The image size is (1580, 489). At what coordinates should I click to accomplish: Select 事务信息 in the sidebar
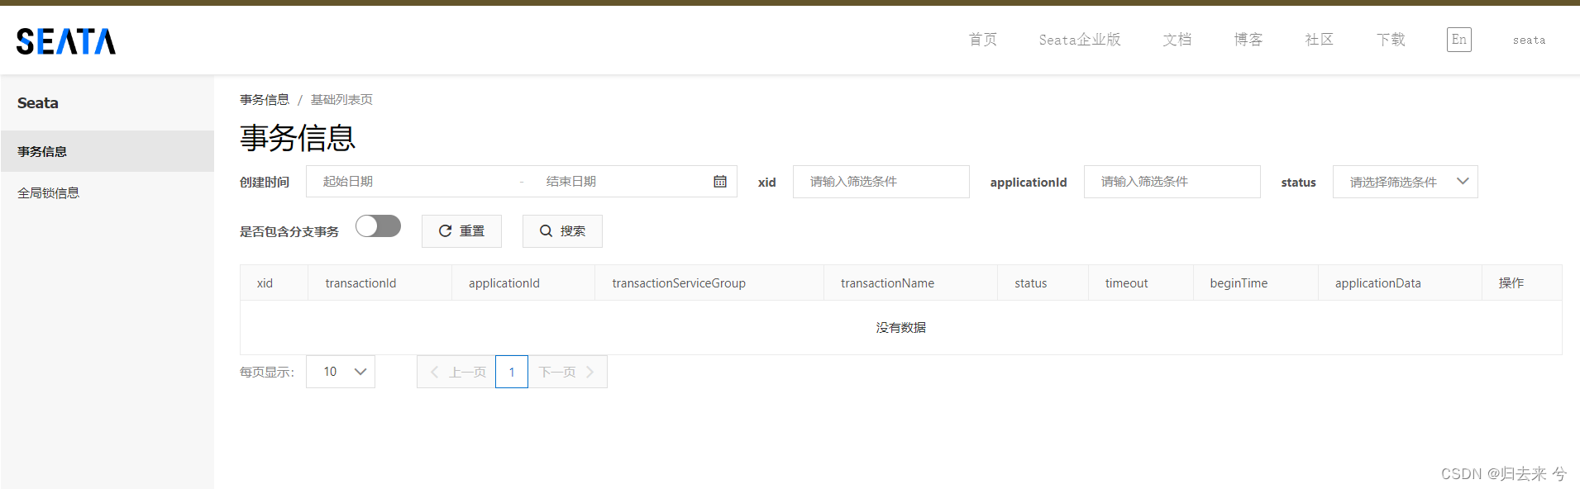click(107, 151)
